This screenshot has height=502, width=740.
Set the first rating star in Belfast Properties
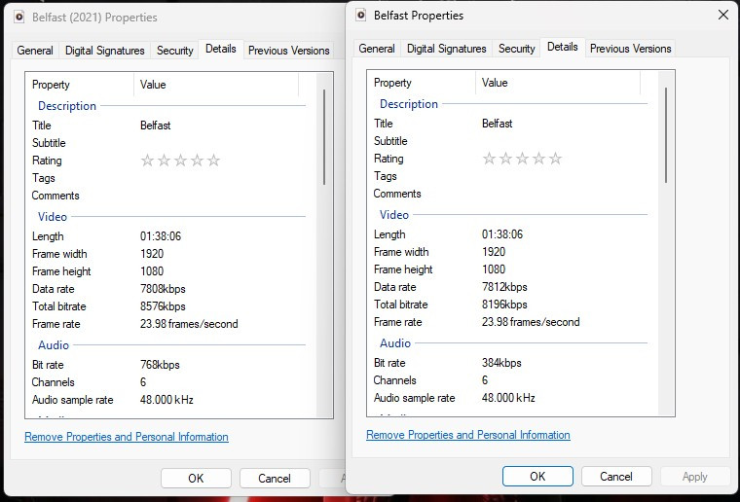coord(489,159)
